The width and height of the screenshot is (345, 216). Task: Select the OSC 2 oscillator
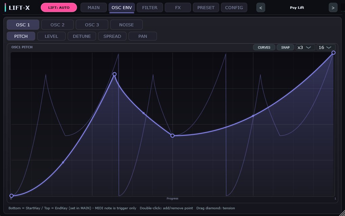coord(57,25)
